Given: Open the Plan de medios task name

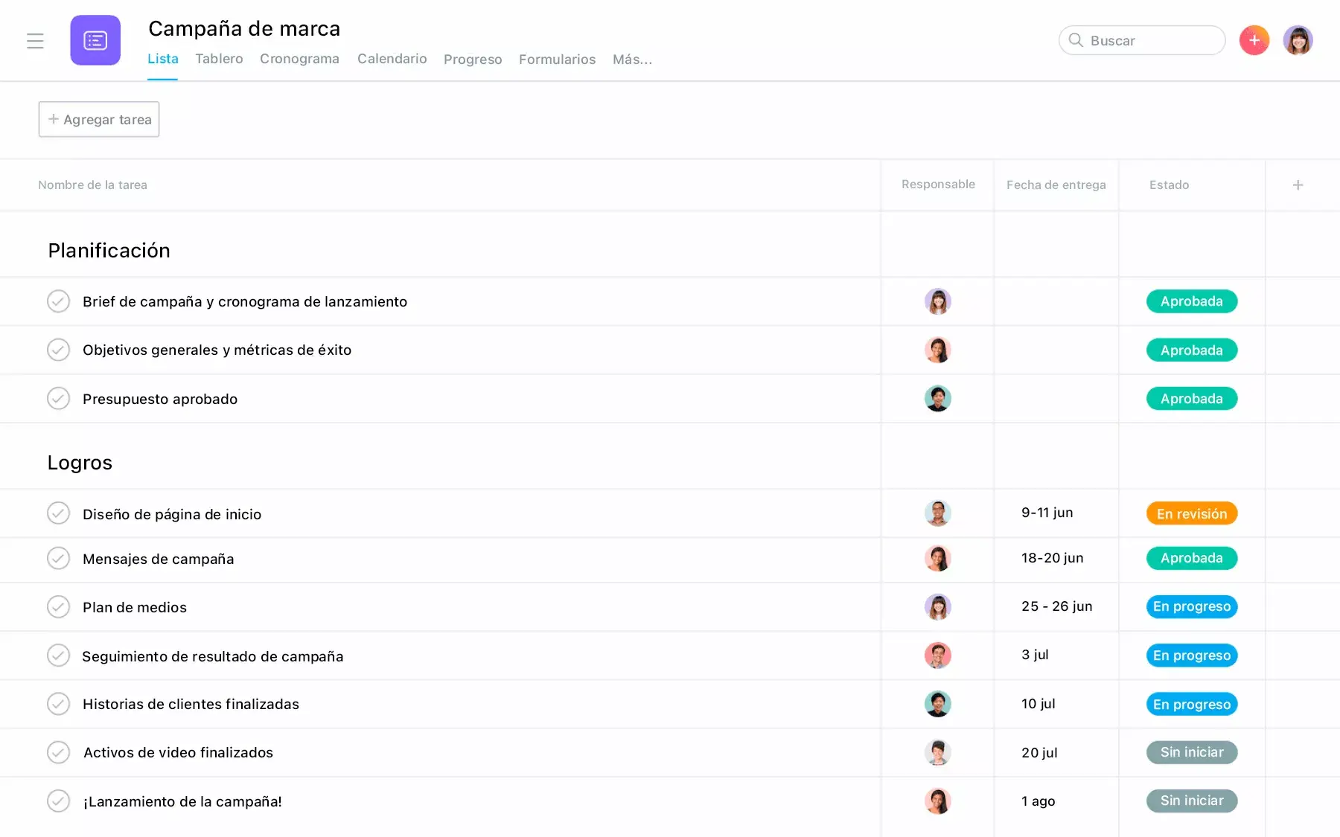Looking at the screenshot, I should click(x=135, y=607).
